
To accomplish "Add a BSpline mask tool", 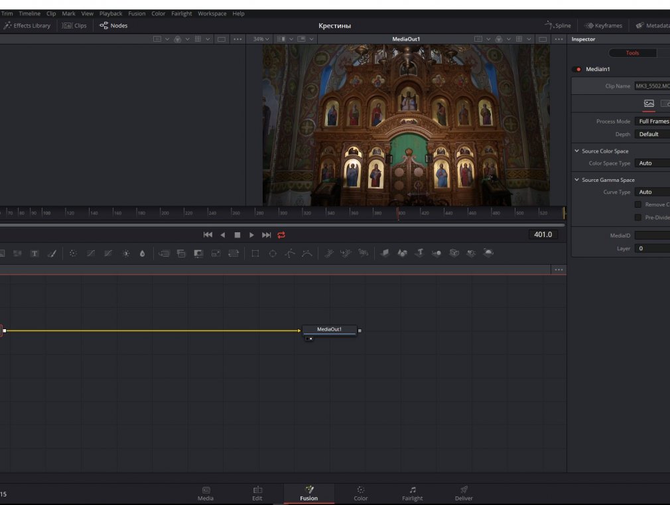I will click(306, 253).
